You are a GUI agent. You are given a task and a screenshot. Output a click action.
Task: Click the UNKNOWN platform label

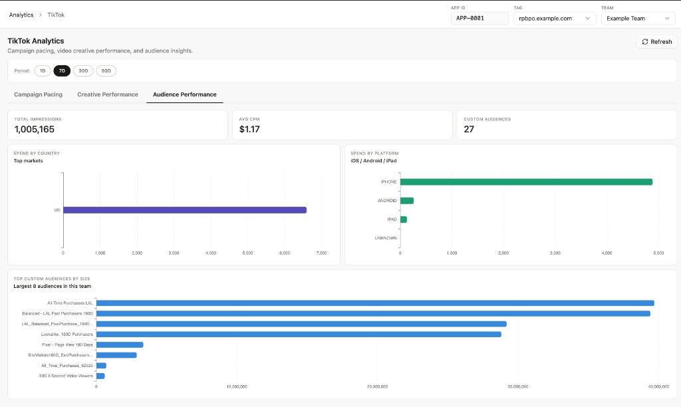coord(386,238)
